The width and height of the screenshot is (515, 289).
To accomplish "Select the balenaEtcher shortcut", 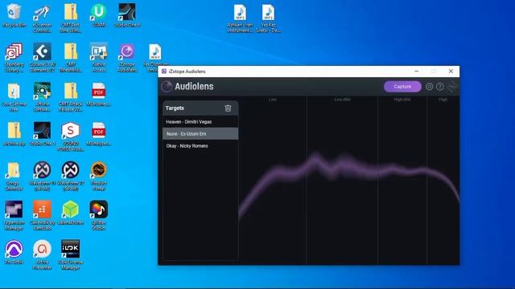I will (70, 213).
